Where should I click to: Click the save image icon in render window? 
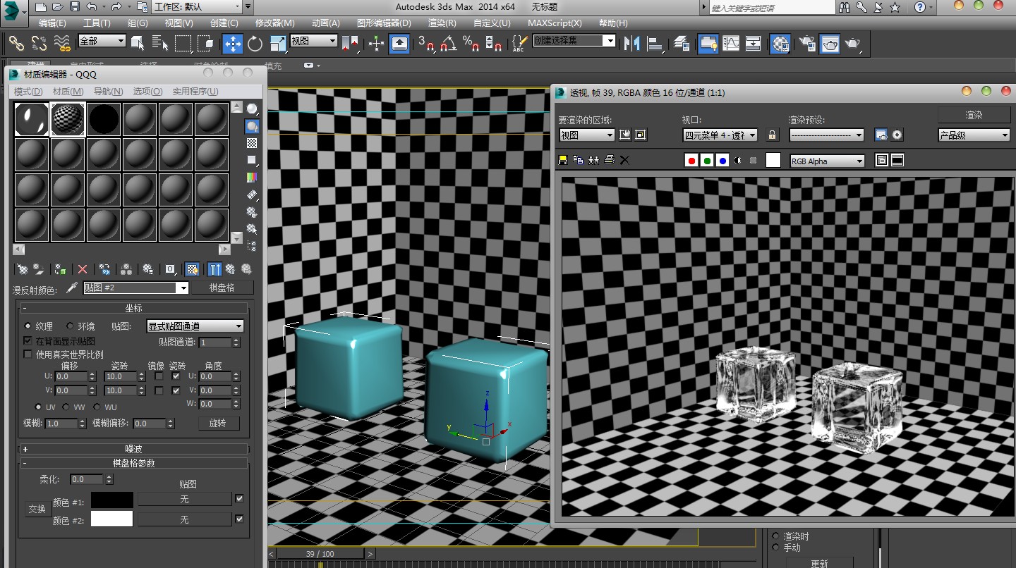563,160
